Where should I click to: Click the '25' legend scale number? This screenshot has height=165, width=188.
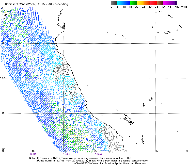pos(144,7)
